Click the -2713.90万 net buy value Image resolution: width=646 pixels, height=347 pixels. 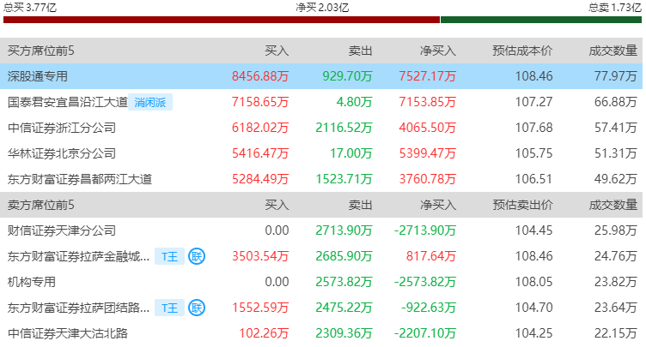[x=424, y=230]
